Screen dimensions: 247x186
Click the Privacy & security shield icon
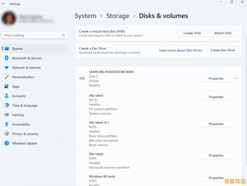tap(7, 134)
